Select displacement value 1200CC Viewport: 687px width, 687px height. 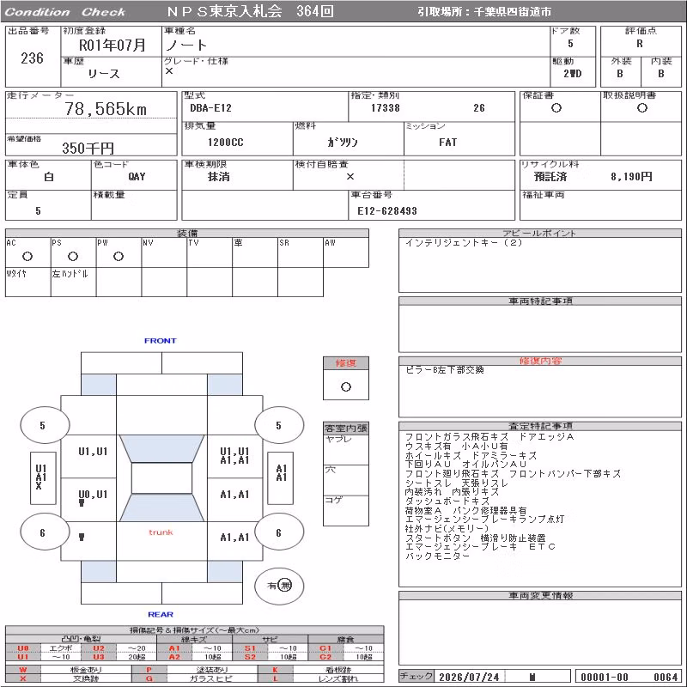226,143
